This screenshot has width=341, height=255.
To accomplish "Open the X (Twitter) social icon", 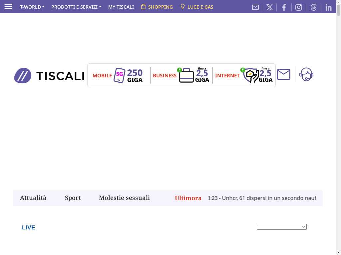I will [x=270, y=7].
